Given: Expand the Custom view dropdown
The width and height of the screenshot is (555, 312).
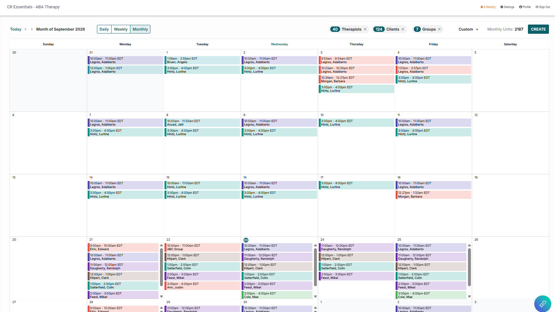Looking at the screenshot, I should coord(468,29).
